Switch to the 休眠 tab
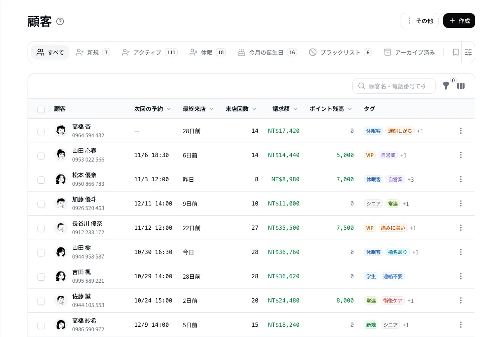The width and height of the screenshot is (502, 337). pos(208,52)
